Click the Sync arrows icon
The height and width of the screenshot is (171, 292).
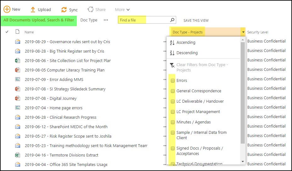[64, 9]
